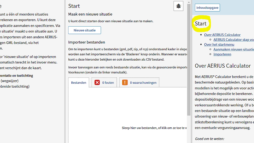The image size is (254, 143).
Task: Open 'Over het startmenu' link
Action: tap(219, 44)
